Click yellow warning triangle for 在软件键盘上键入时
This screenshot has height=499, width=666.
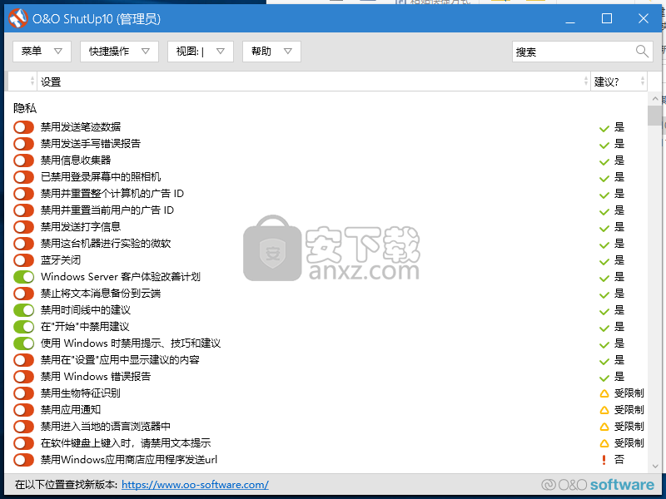[604, 443]
